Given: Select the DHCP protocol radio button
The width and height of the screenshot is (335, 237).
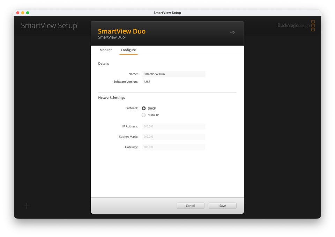Looking at the screenshot, I should click(143, 108).
